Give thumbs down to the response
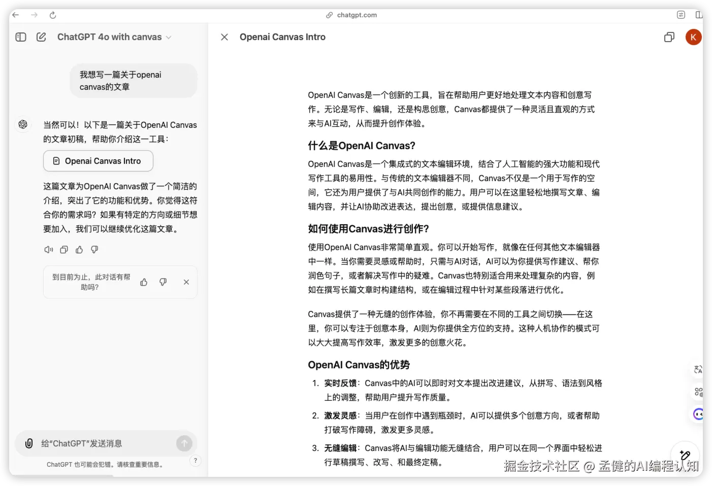Image resolution: width=712 pixels, height=486 pixels. [x=94, y=250]
